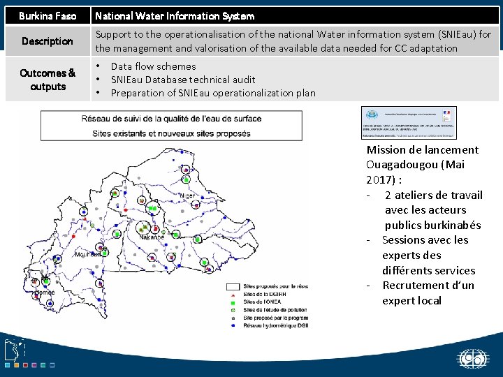Click 'Sites existants et nouveaux sites proposés' subtitle
Viewport: 503px width, 377px height.
pos(171,133)
